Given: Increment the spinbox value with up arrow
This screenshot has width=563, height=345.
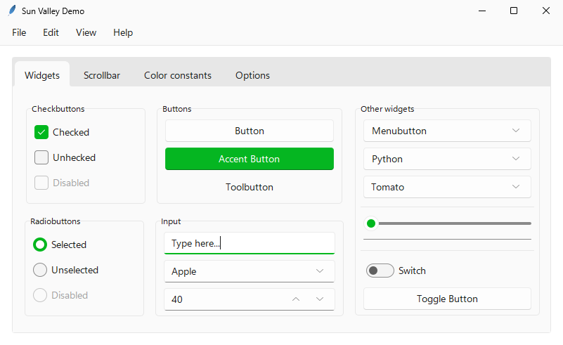Looking at the screenshot, I should click(x=296, y=299).
